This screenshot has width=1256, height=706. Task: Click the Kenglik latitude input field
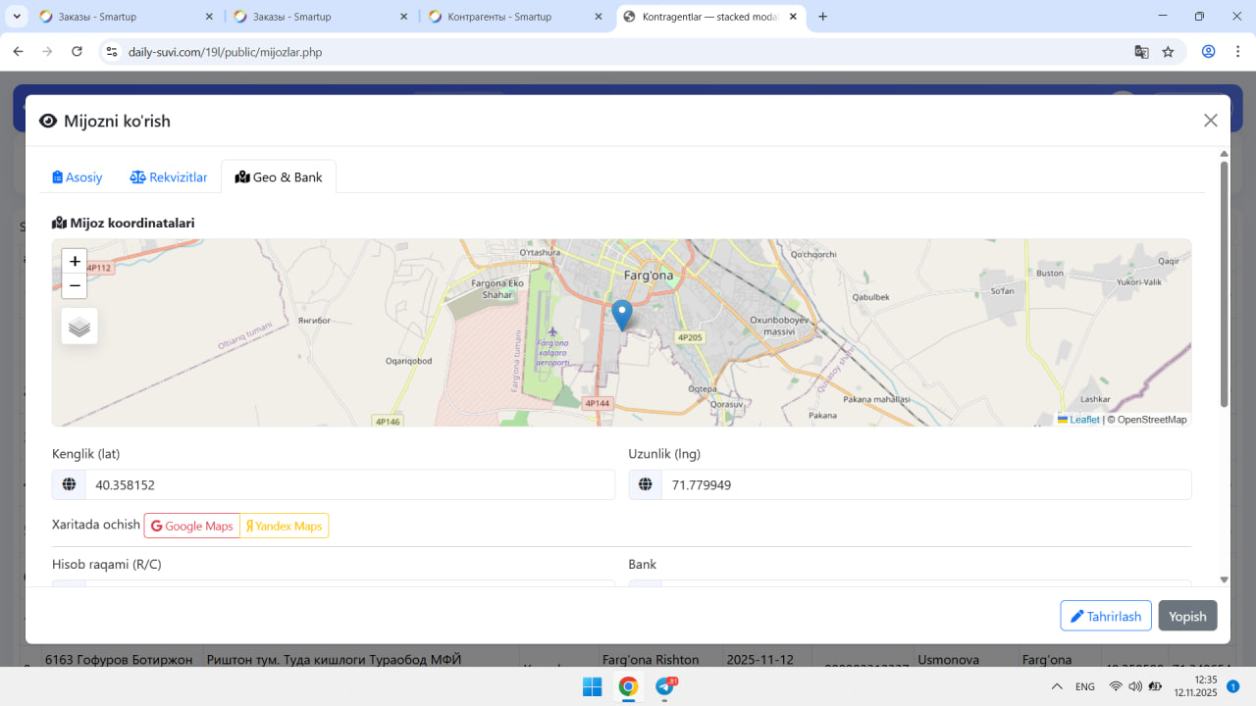[x=349, y=484]
